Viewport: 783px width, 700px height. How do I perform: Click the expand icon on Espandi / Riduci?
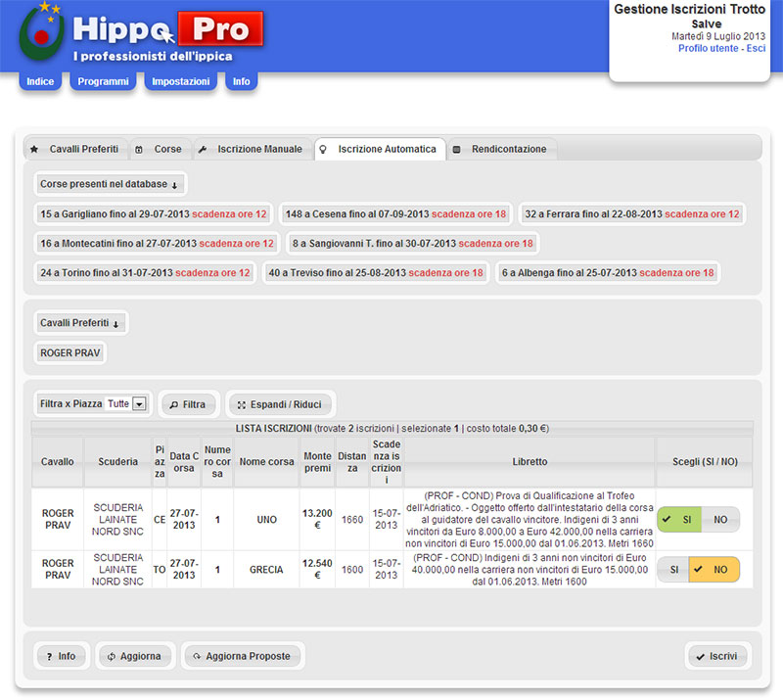coord(241,403)
